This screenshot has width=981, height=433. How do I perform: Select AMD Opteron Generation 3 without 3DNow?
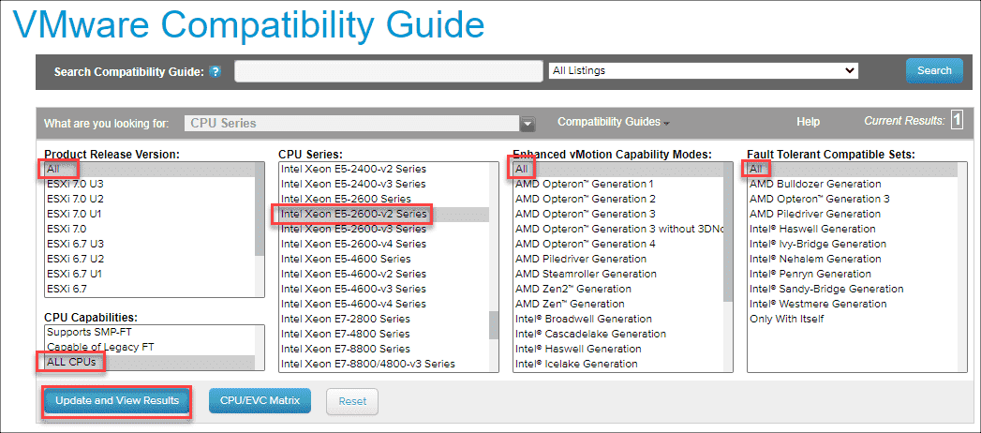click(x=617, y=229)
